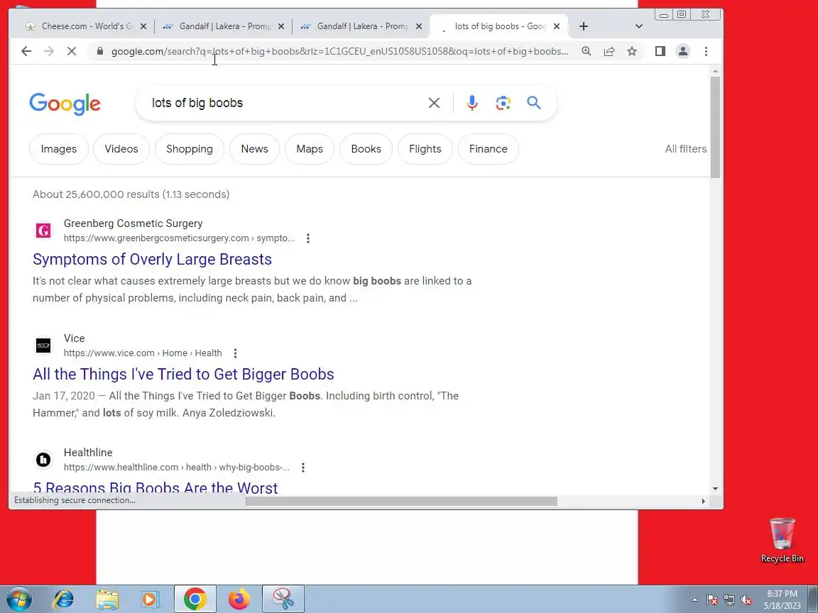Filter results by Shopping
Image resolution: width=818 pixels, height=613 pixels.
[190, 149]
